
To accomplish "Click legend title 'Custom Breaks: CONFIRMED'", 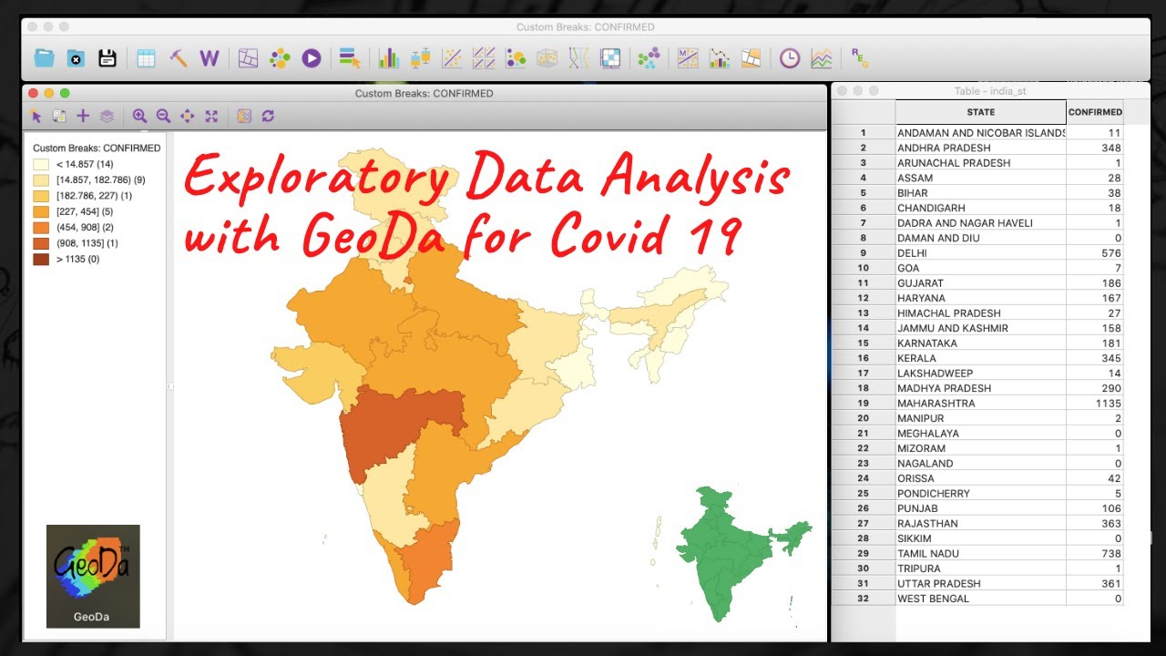I will tap(97, 148).
